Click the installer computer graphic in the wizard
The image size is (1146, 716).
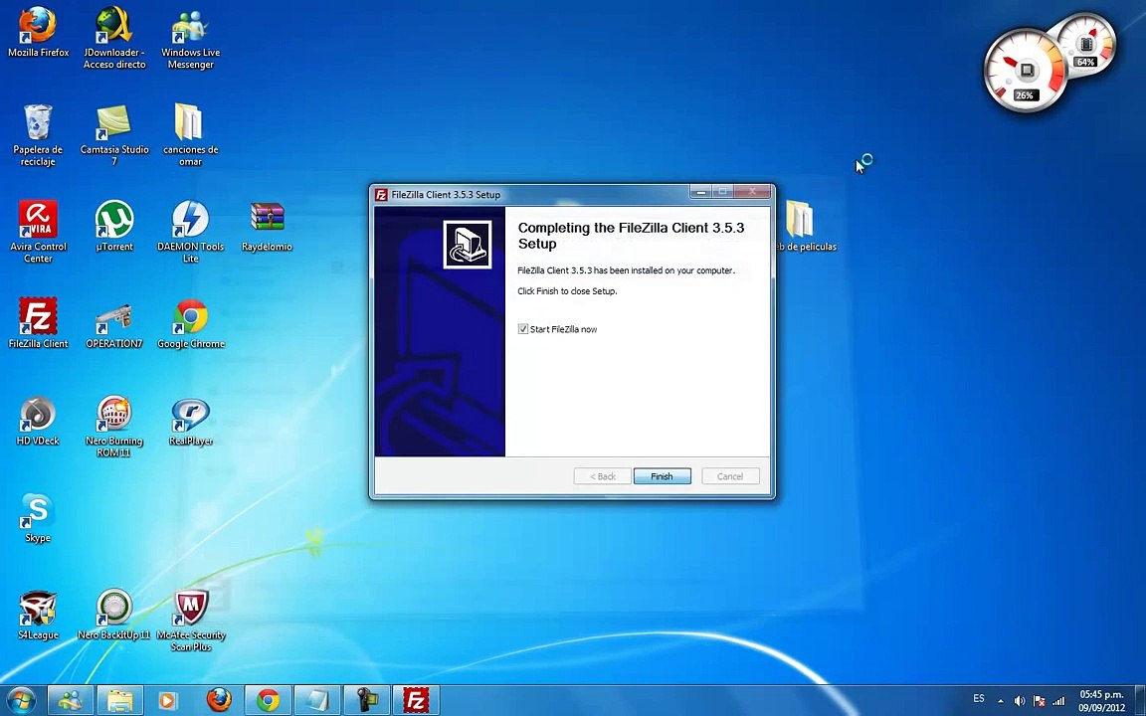click(x=467, y=245)
